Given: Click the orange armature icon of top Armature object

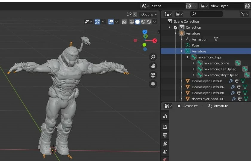Looking at the screenshot, I should (182, 33).
